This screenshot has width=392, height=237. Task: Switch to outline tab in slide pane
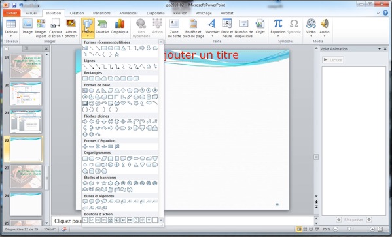26,49
